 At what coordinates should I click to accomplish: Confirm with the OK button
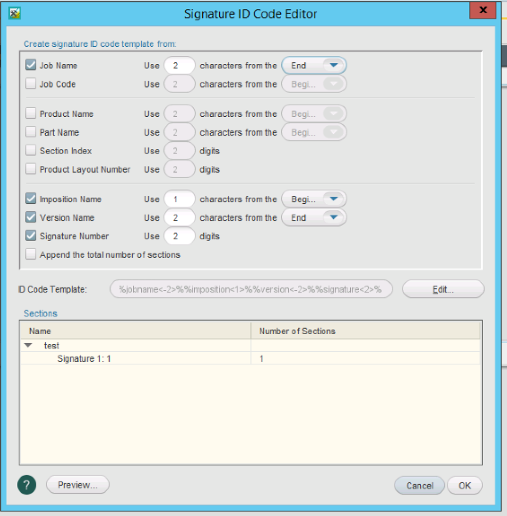pyautogui.click(x=464, y=485)
